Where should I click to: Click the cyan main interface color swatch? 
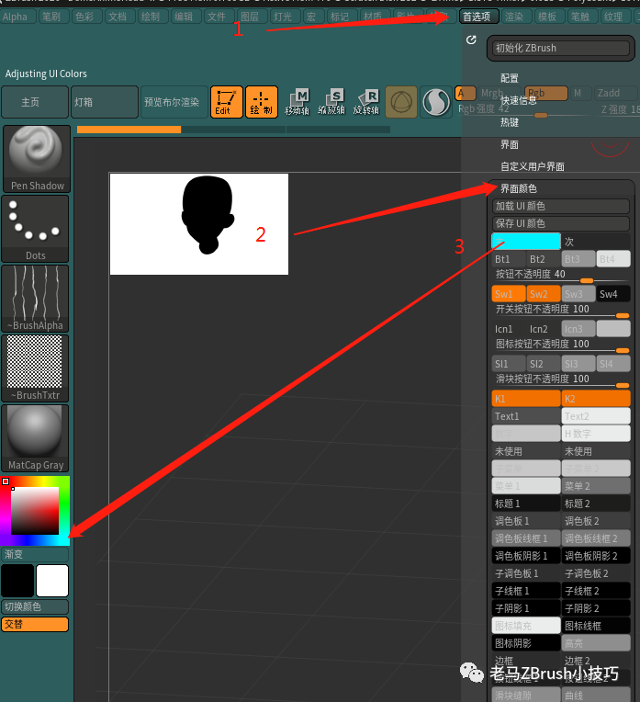click(x=526, y=242)
